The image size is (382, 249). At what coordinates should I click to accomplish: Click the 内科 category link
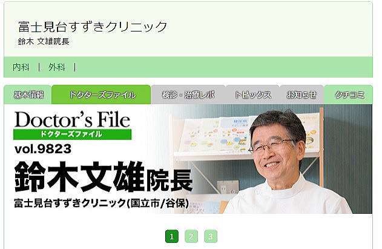21,67
